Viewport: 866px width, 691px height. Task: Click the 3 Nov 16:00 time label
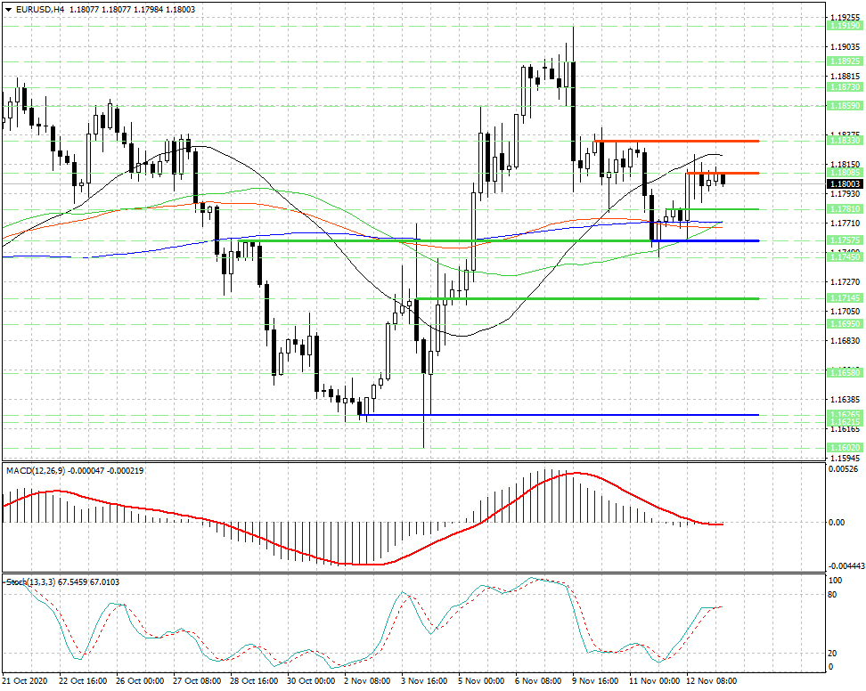[x=424, y=681]
